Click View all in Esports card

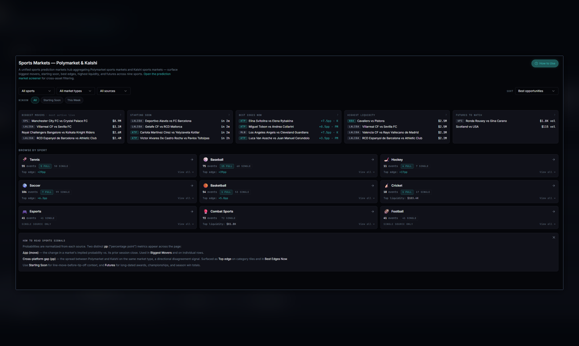pos(186,224)
